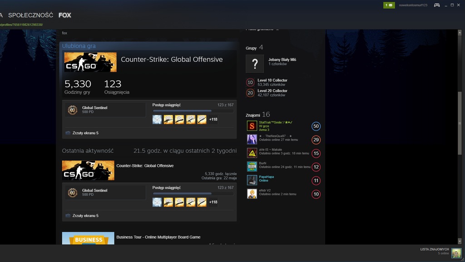This screenshot has width=465, height=262.
Task: Open the FOX profile menu
Action: coord(64,15)
